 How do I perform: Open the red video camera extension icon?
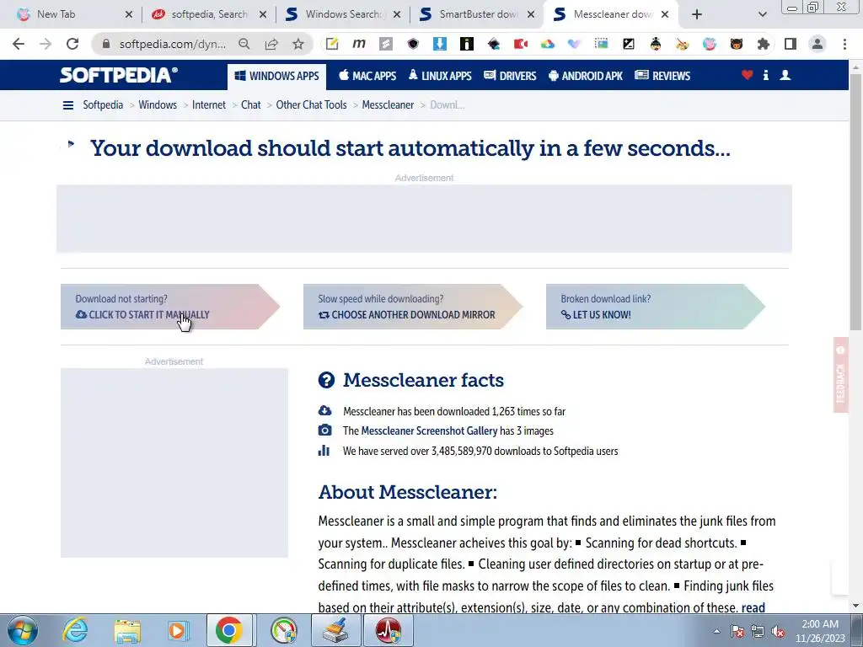tap(521, 44)
